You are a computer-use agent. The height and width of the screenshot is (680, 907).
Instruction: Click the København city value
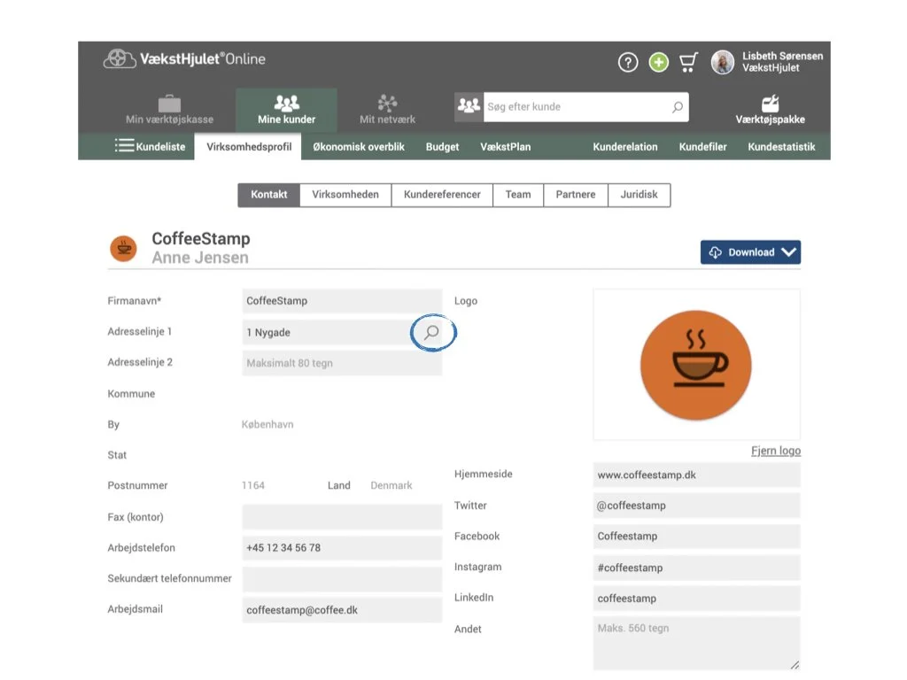coord(267,424)
